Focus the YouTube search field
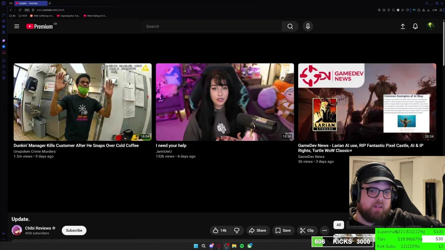The width and height of the screenshot is (445, 250). tap(212, 26)
